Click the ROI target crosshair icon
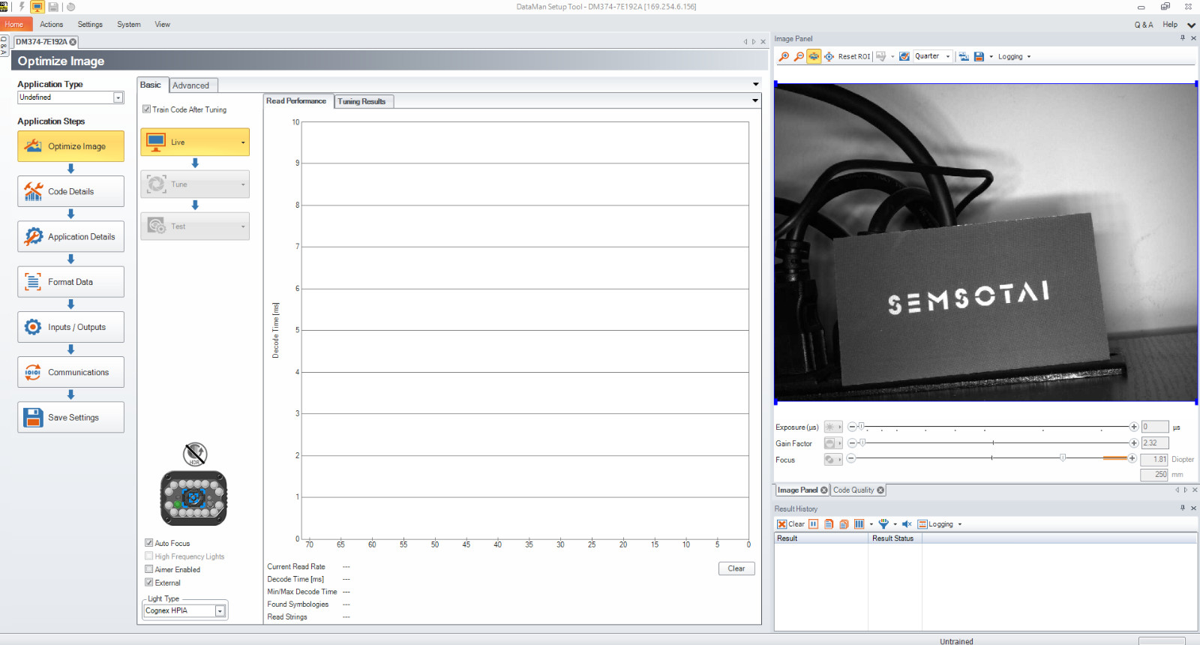1200x645 pixels. [829, 56]
